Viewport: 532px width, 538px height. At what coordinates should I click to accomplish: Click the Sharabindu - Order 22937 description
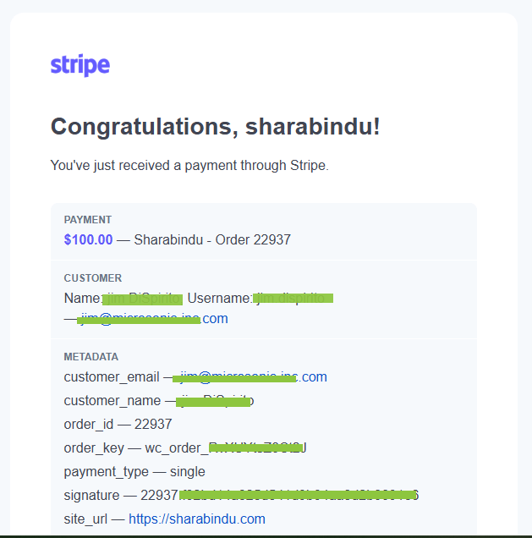click(212, 239)
